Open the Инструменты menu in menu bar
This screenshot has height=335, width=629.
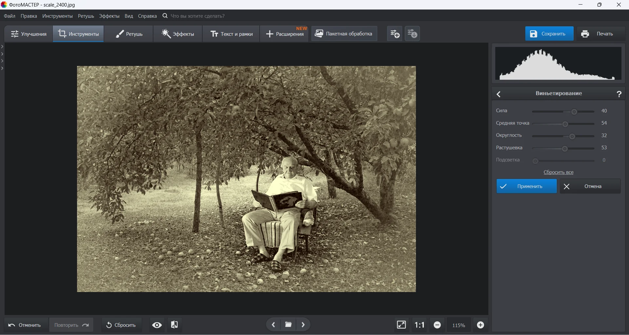57,16
